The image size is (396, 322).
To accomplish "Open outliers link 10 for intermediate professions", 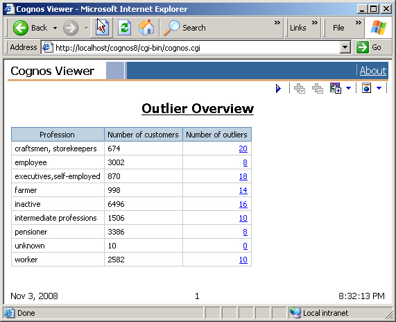I will click(243, 218).
